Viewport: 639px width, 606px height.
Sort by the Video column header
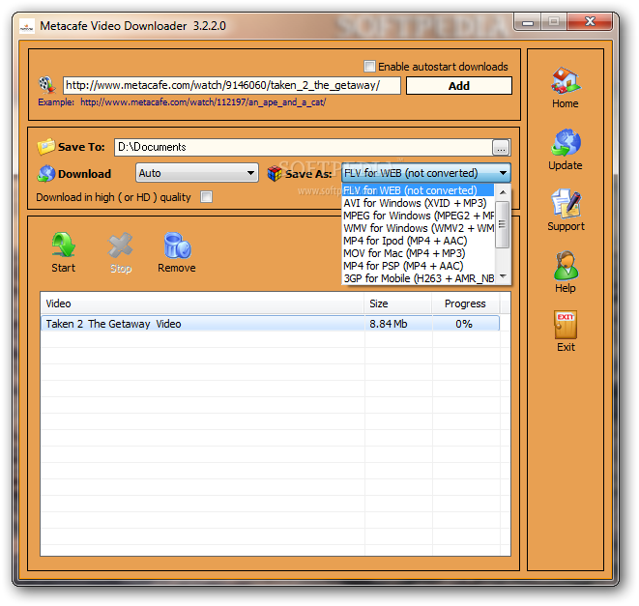pyautogui.click(x=202, y=303)
